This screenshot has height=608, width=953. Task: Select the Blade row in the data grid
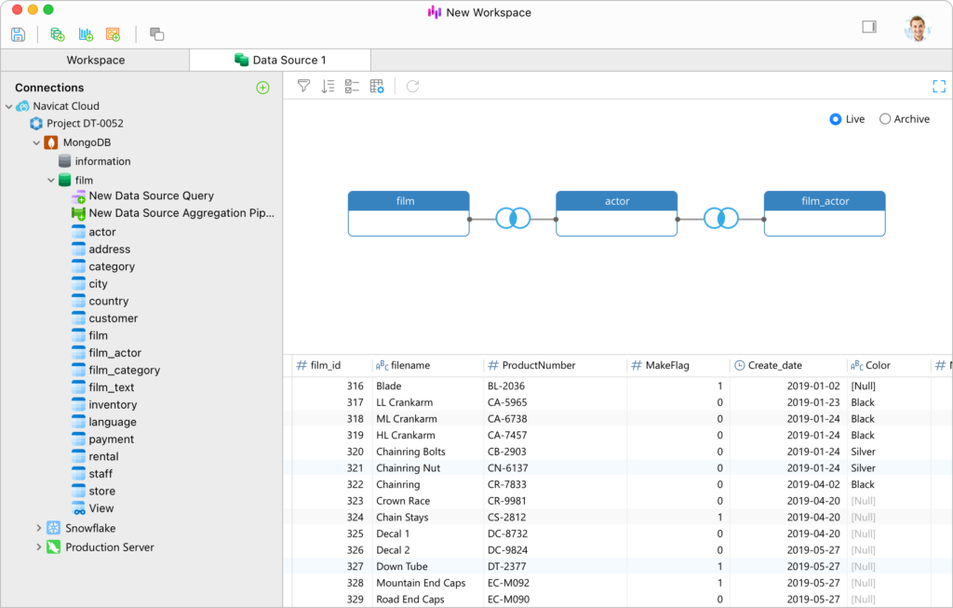click(x=400, y=385)
